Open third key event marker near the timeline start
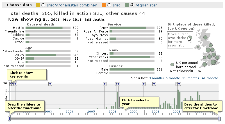 click(x=15, y=84)
